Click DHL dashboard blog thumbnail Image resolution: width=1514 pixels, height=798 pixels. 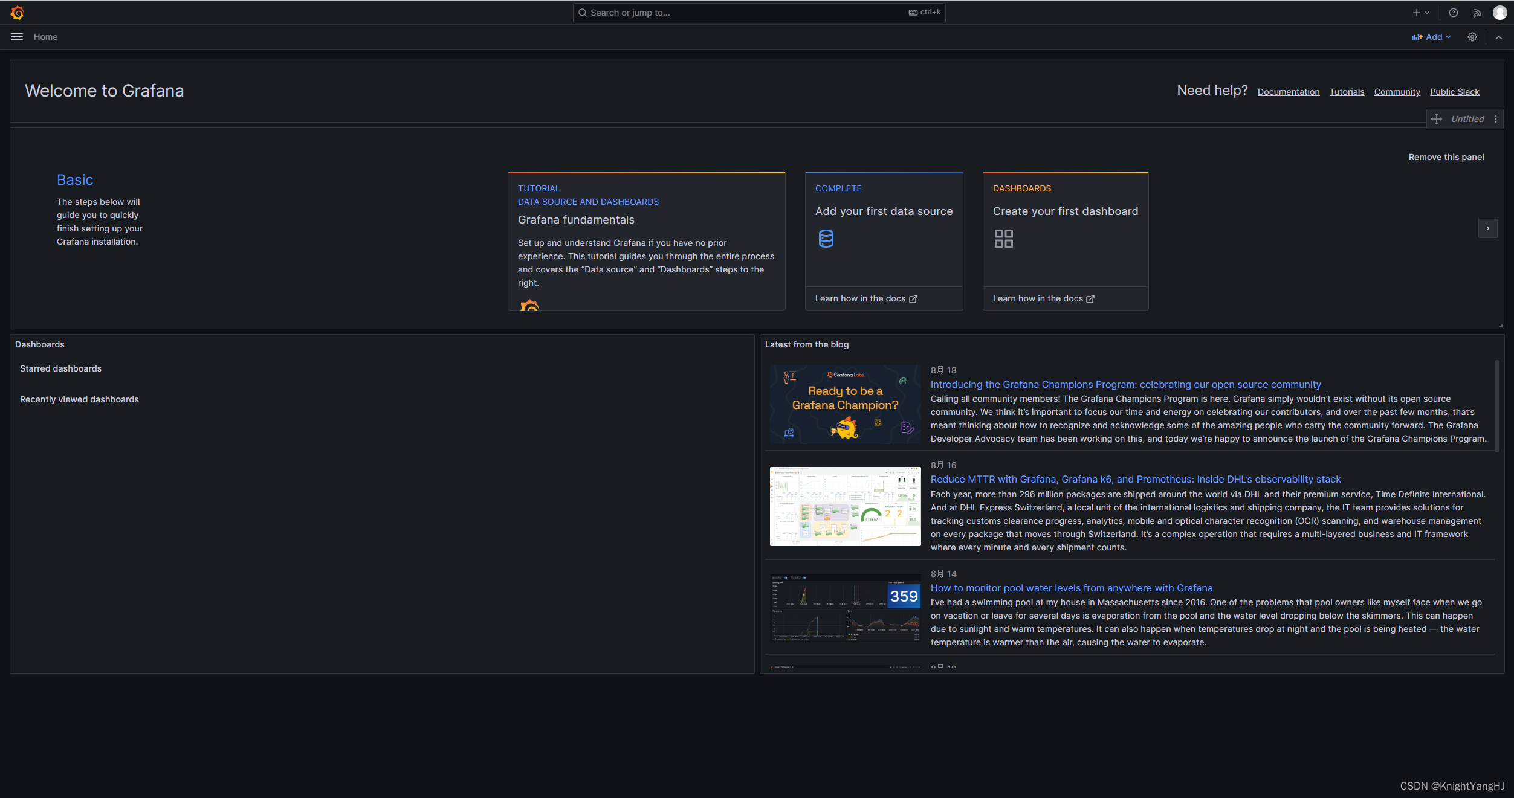[x=846, y=506]
